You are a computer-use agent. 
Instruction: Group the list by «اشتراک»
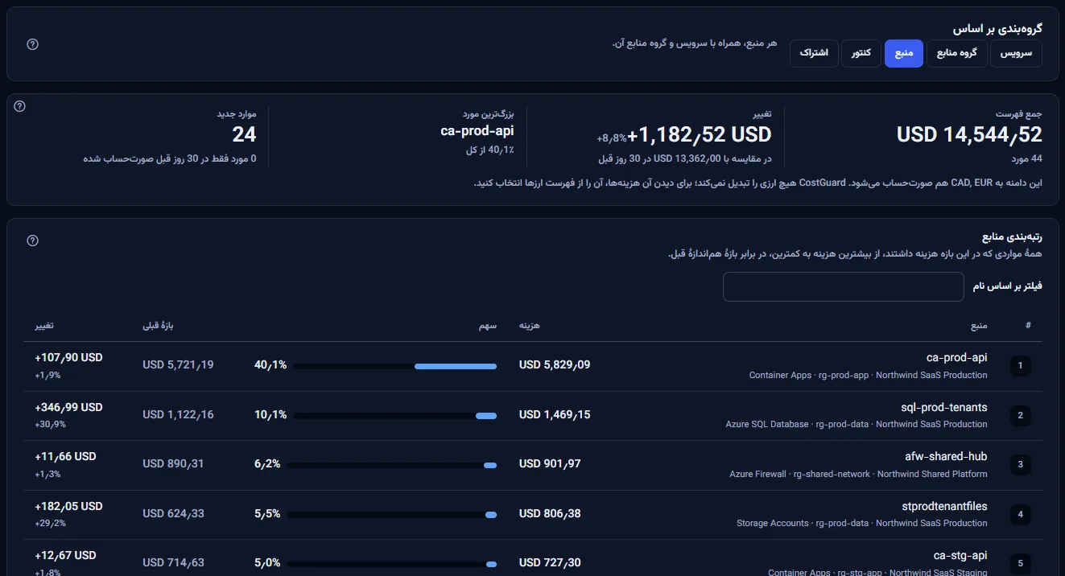(814, 53)
